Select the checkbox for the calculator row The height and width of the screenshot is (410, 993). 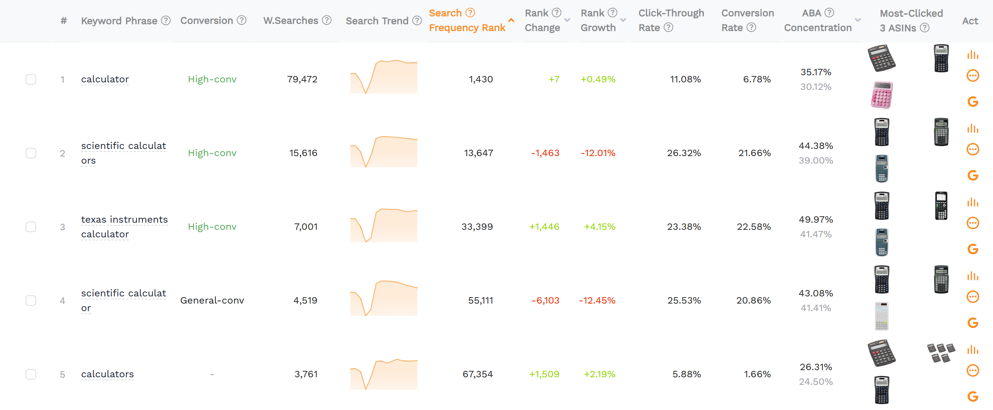[x=31, y=79]
